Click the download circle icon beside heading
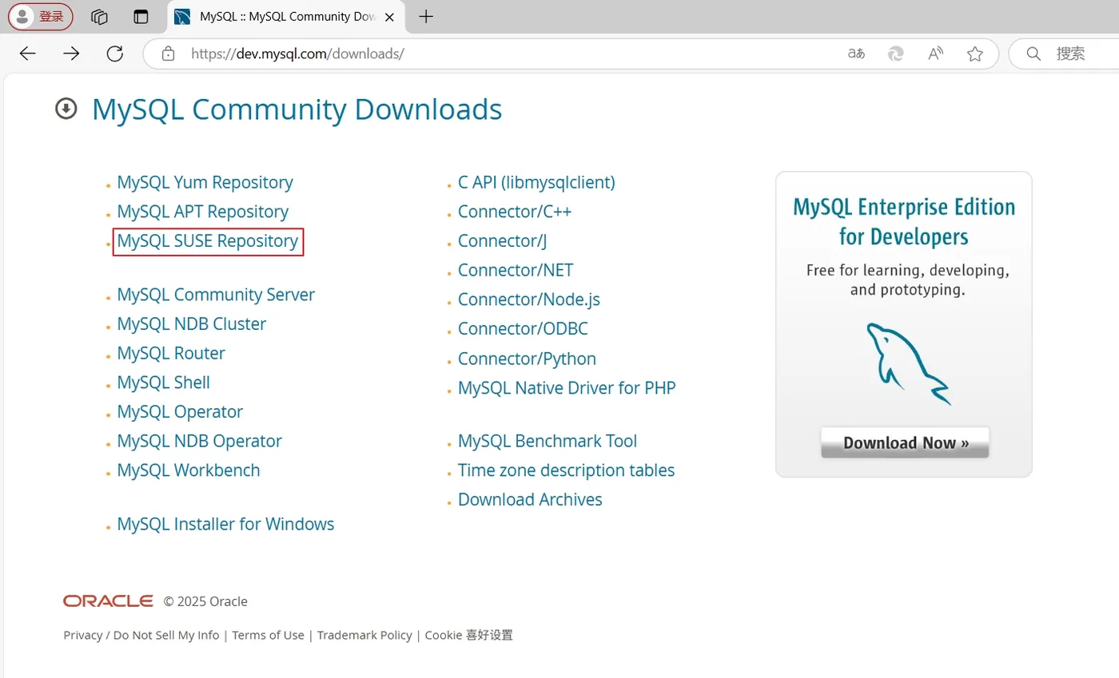1119x678 pixels. [x=66, y=108]
